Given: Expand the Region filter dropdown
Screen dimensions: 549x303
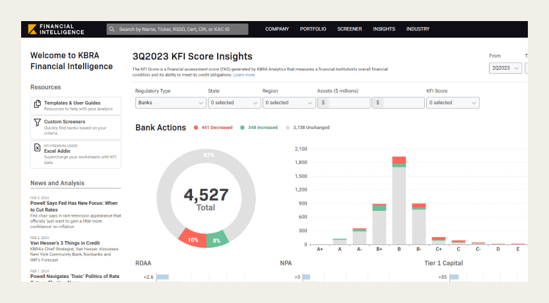Looking at the screenshot, I should [289, 103].
